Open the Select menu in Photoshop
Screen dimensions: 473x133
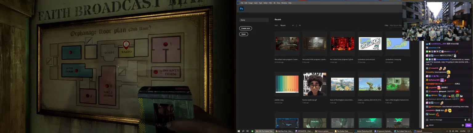pos(265,3)
